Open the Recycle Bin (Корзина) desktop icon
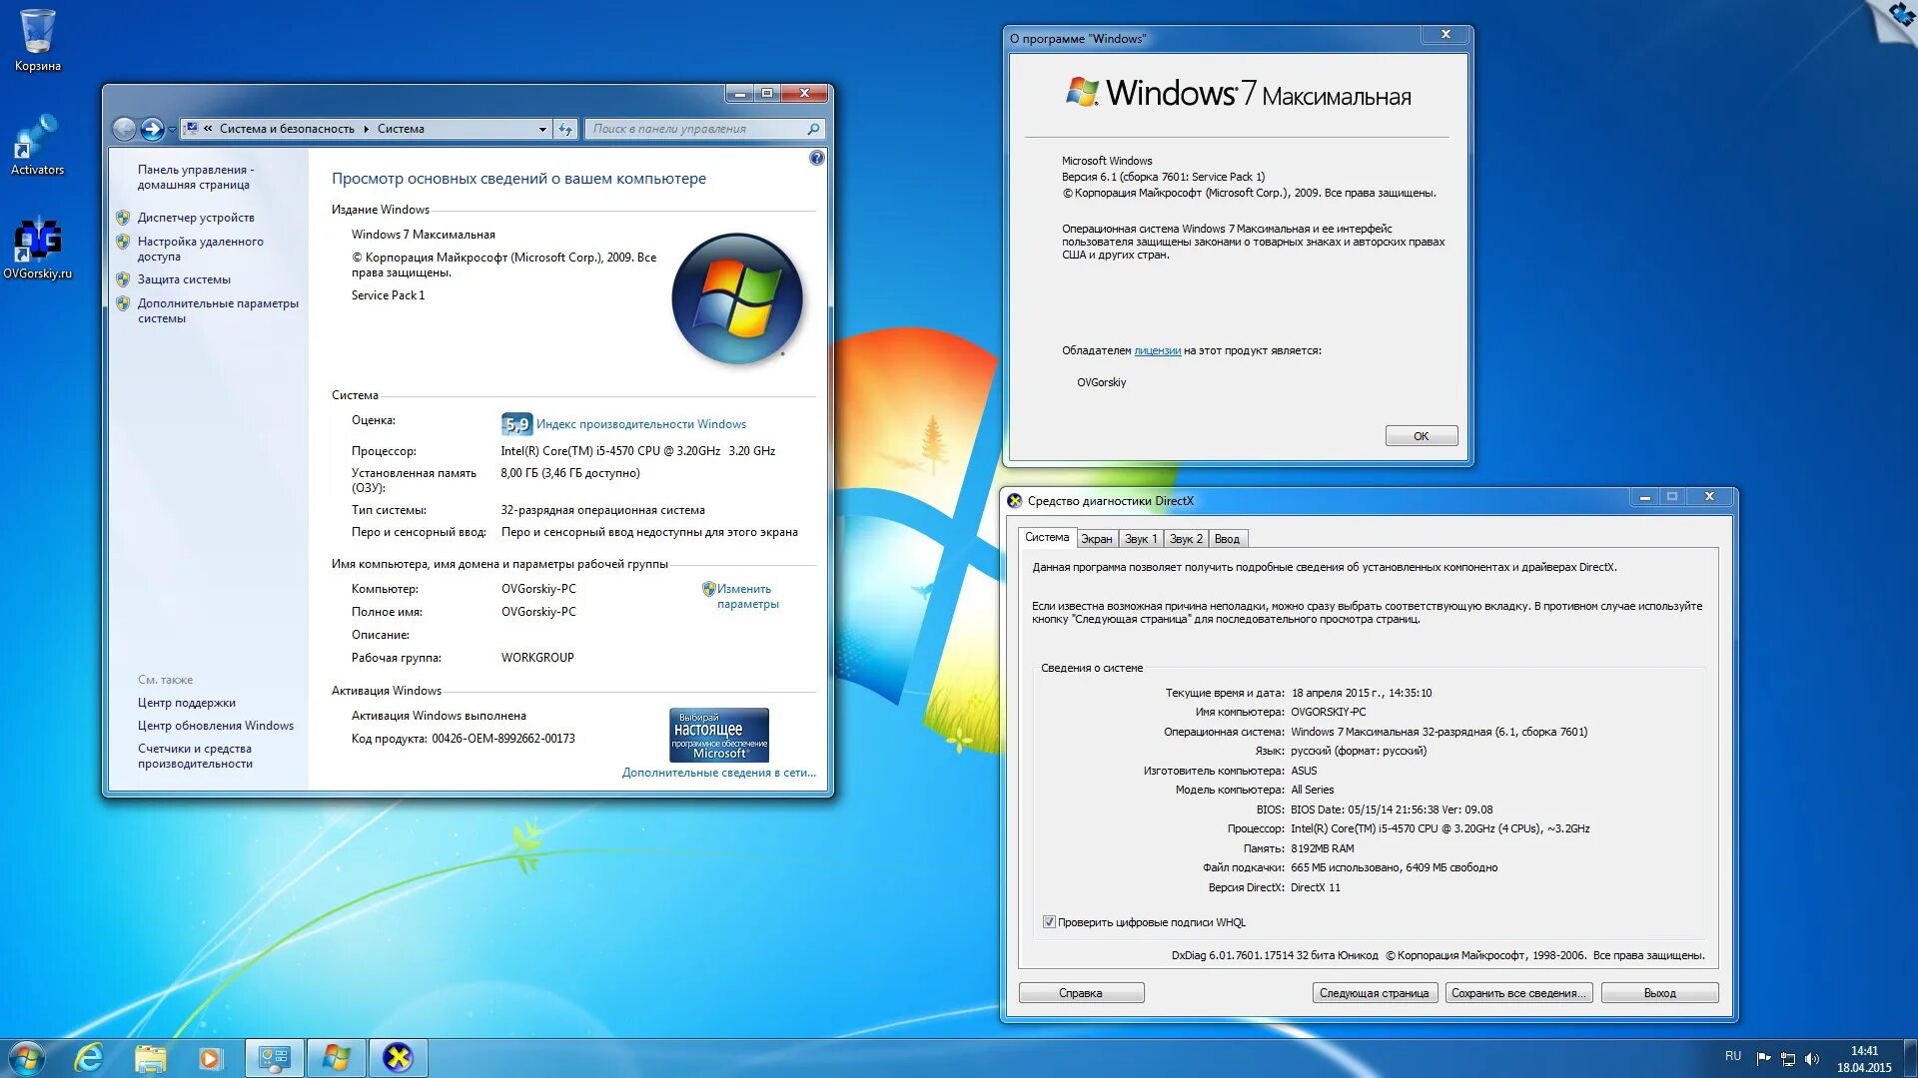1918x1078 pixels. click(38, 40)
